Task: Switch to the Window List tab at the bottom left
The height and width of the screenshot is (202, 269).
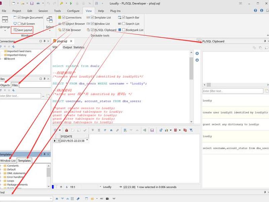Action: 8,161
